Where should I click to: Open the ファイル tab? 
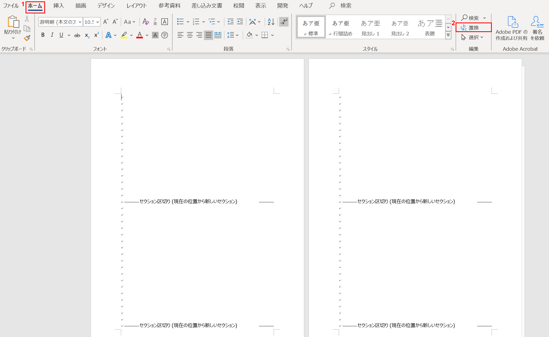11,5
